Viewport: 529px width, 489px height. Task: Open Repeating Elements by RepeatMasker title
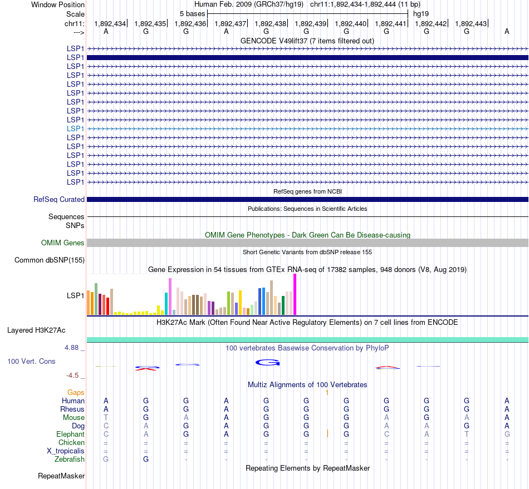pyautogui.click(x=307, y=468)
